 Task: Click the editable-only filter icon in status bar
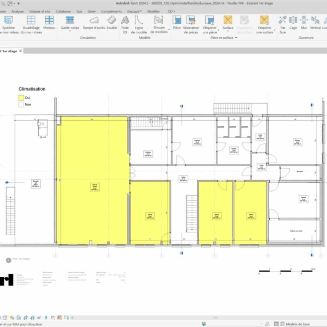coord(267,324)
